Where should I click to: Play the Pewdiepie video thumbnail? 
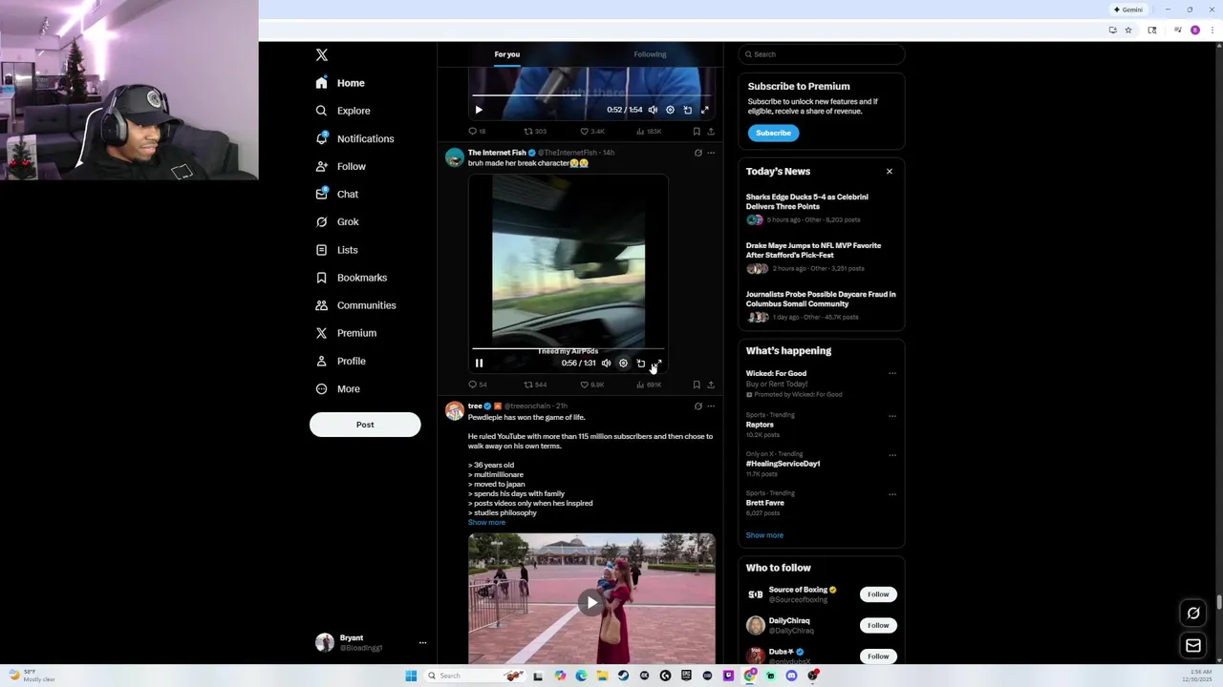pyautogui.click(x=591, y=602)
